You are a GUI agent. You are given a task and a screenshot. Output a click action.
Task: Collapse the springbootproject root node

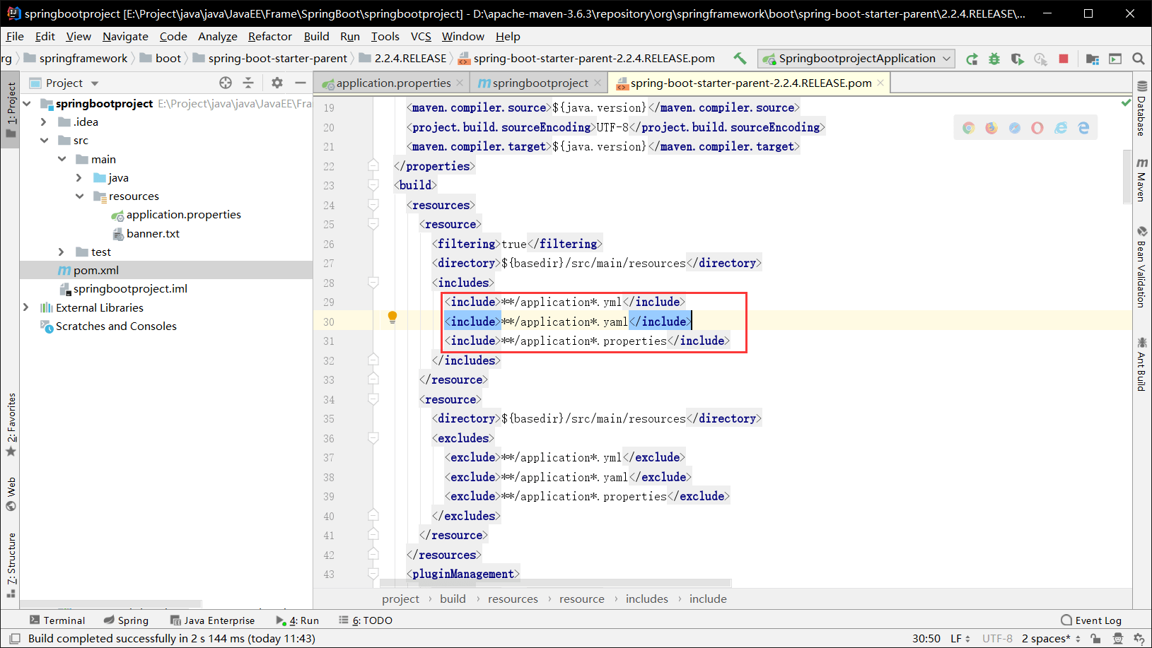[x=27, y=104]
